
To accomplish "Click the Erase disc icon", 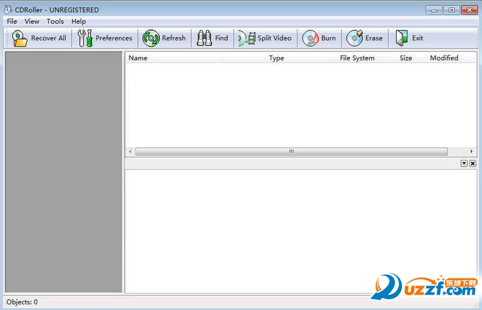I will click(x=354, y=38).
